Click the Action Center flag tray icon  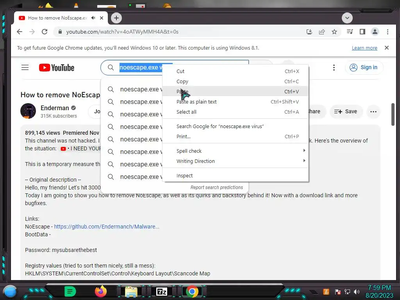tap(338, 291)
